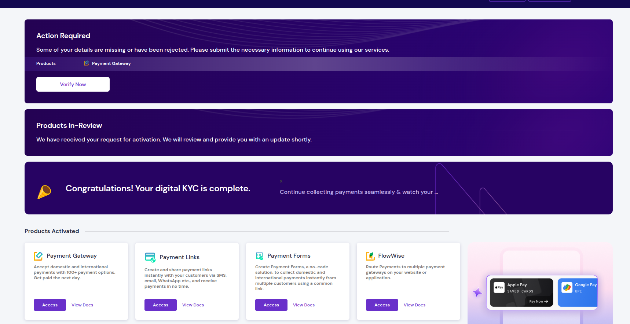Open View Docs for Payment Forms

pos(304,305)
